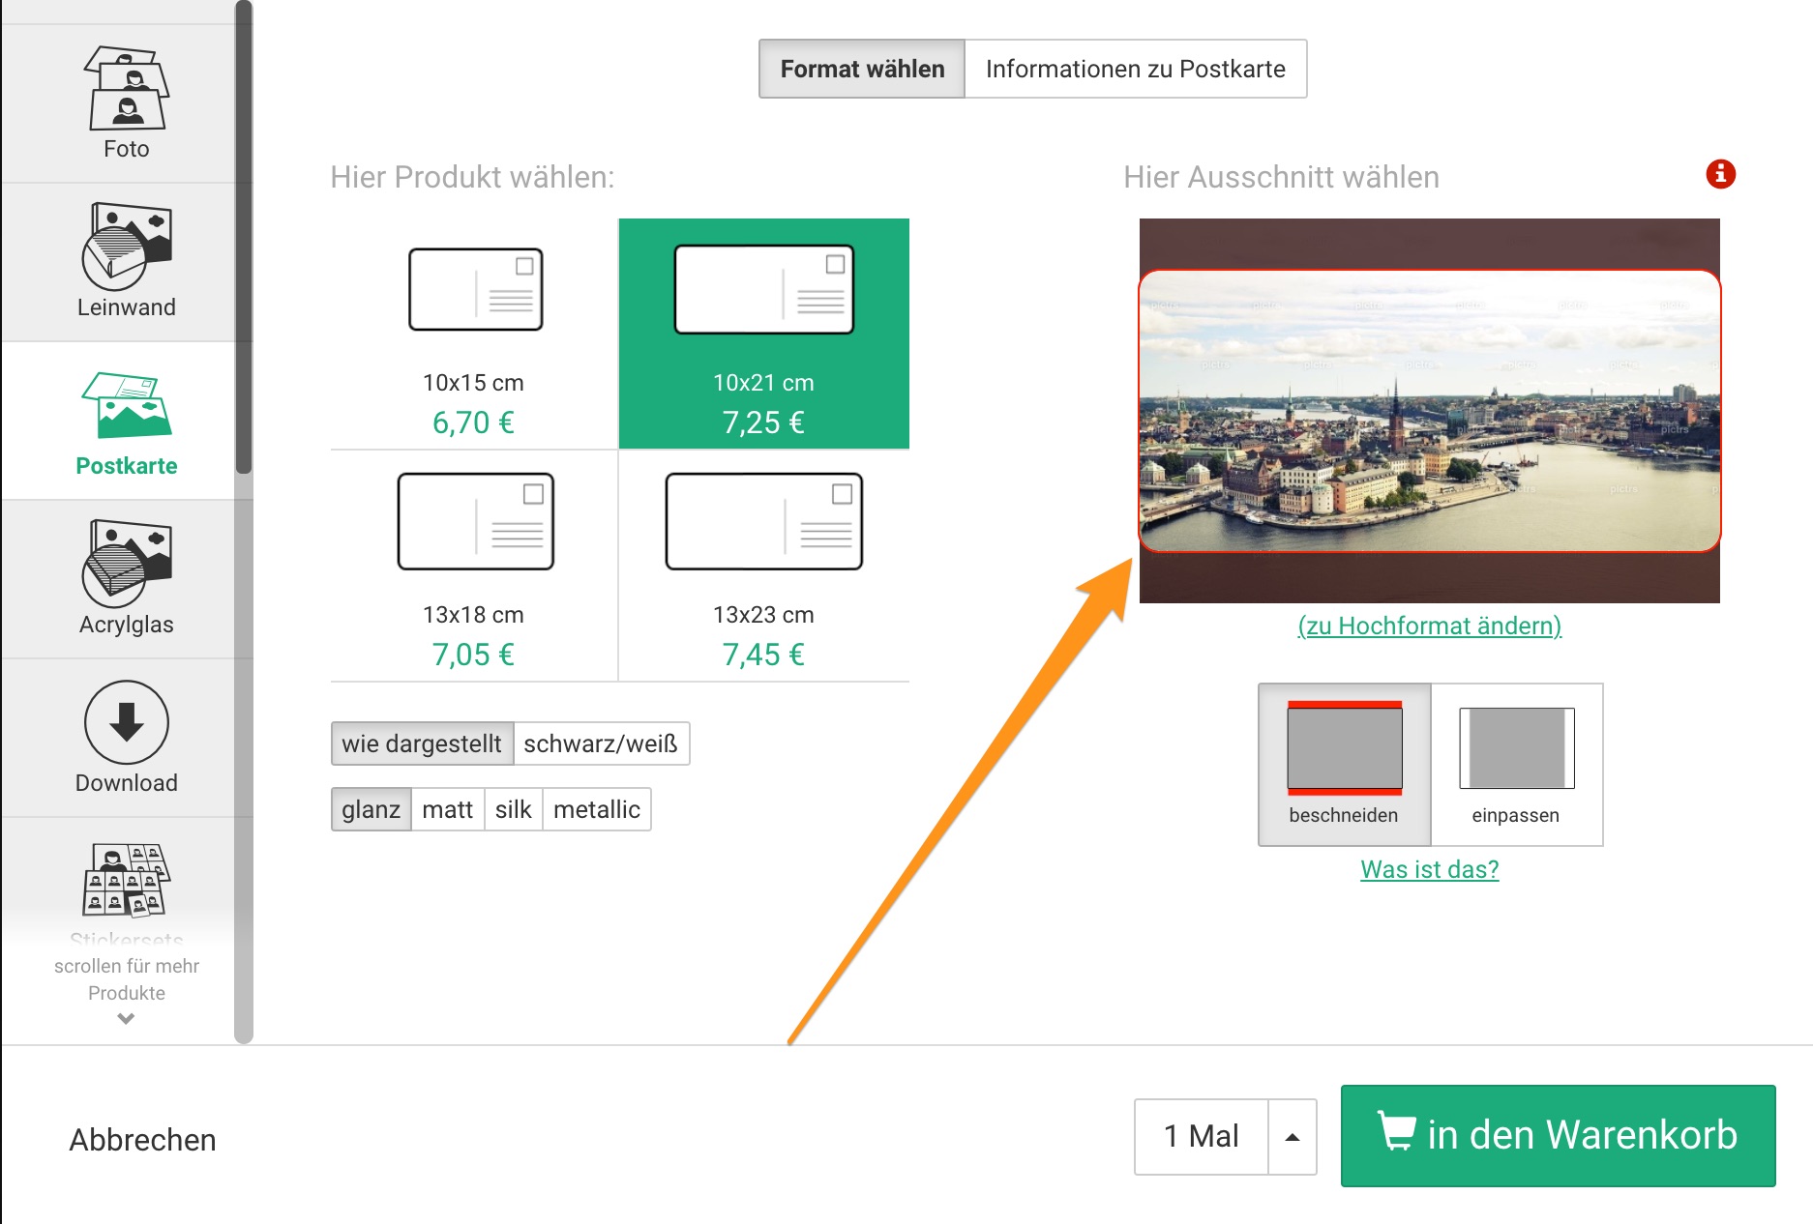Open the Format wählen tab
This screenshot has height=1224, width=1813.
click(862, 69)
